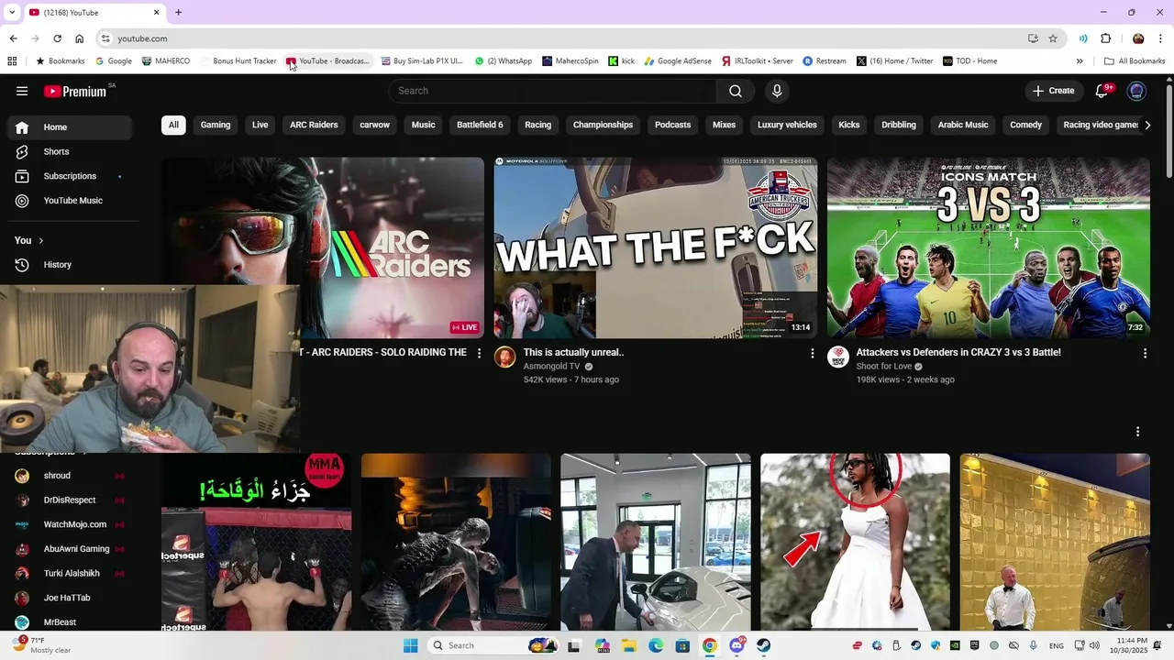
Task: Show more filter chips with right arrow
Action: pos(1147,125)
